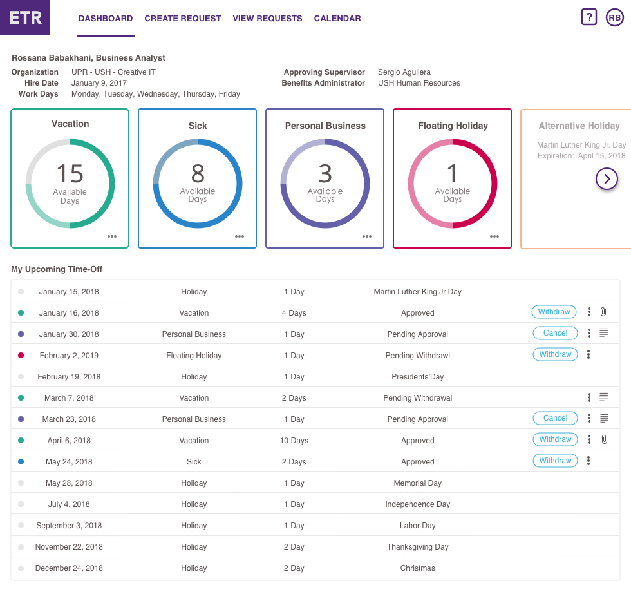
Task: Click the Memorial Day entry
Action: [417, 483]
